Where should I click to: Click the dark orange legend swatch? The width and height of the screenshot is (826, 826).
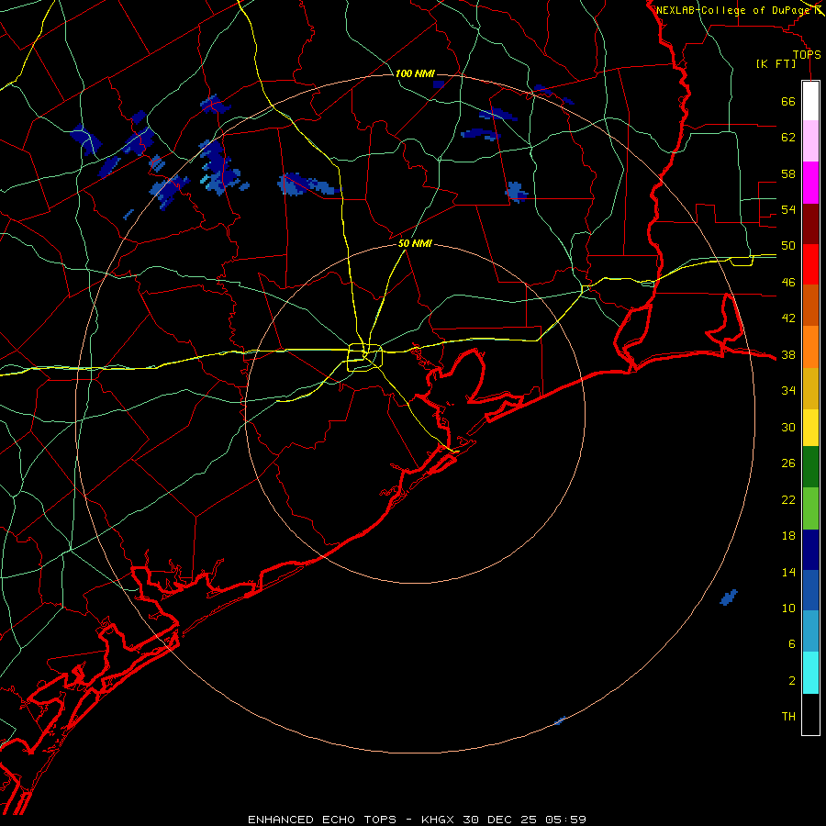tap(810, 305)
